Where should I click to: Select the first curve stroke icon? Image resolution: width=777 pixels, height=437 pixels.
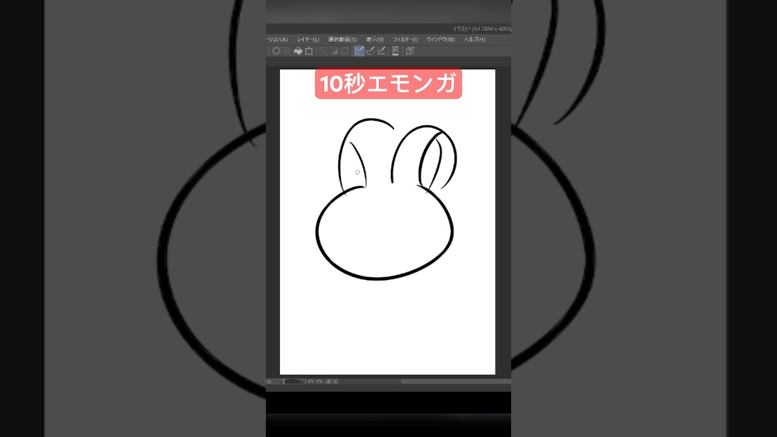370,51
